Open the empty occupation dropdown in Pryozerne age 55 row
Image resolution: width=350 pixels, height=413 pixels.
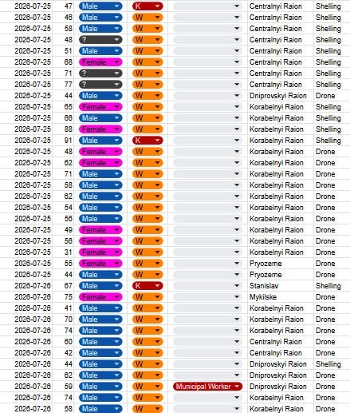pyautogui.click(x=207, y=264)
